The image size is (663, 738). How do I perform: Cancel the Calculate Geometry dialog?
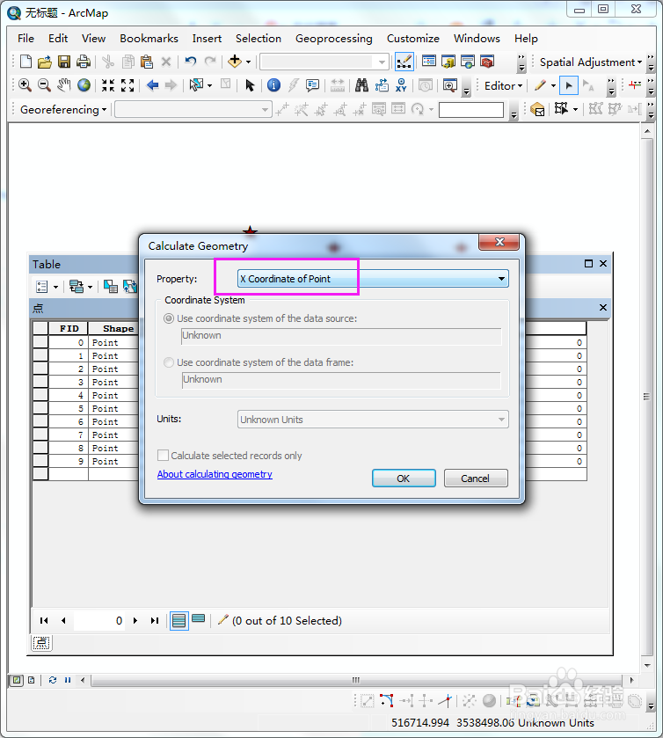click(476, 479)
